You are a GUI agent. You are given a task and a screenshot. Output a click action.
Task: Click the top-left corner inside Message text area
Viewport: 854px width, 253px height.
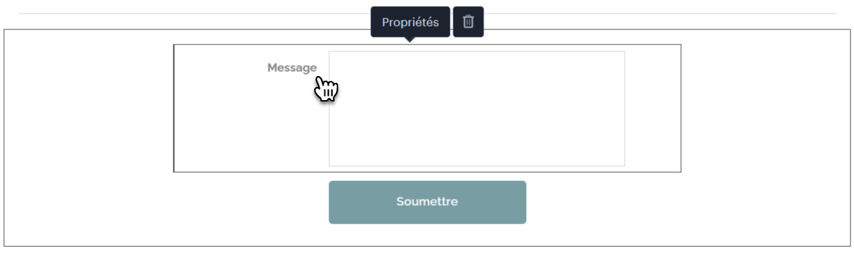click(331, 53)
